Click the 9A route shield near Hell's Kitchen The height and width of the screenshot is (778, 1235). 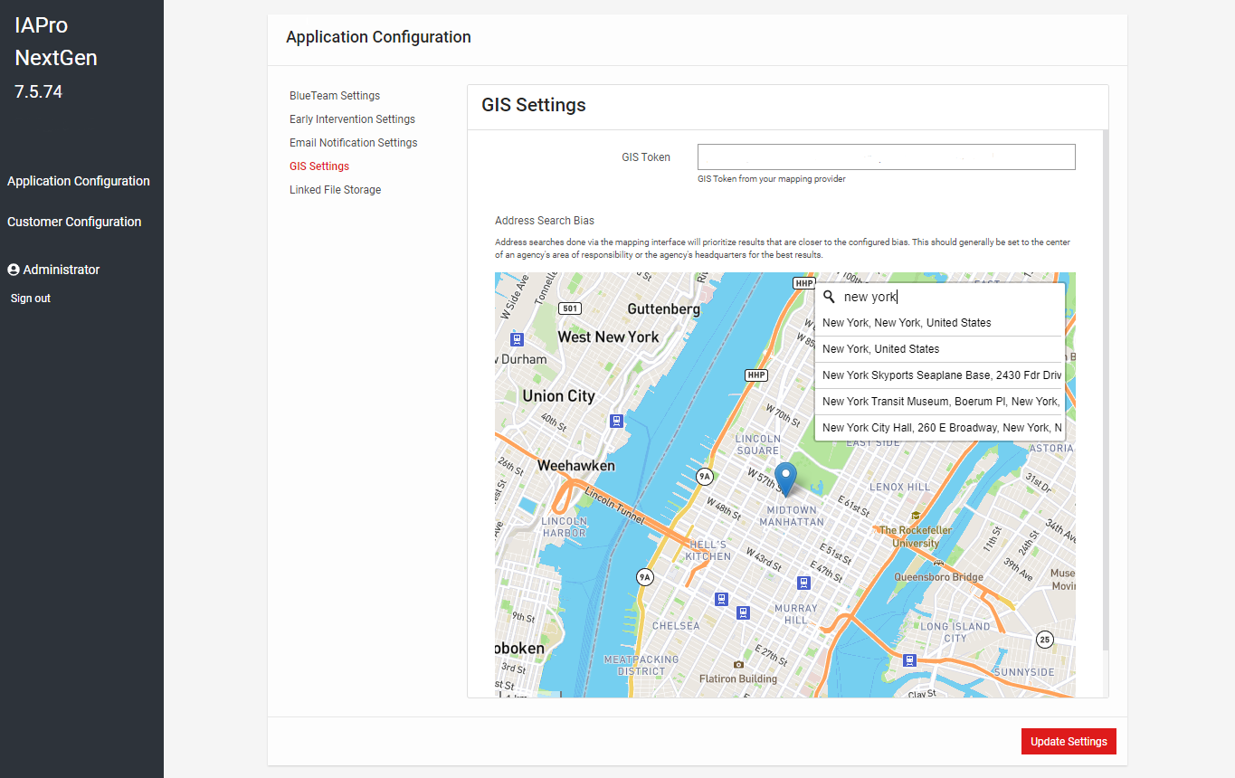pyautogui.click(x=644, y=576)
